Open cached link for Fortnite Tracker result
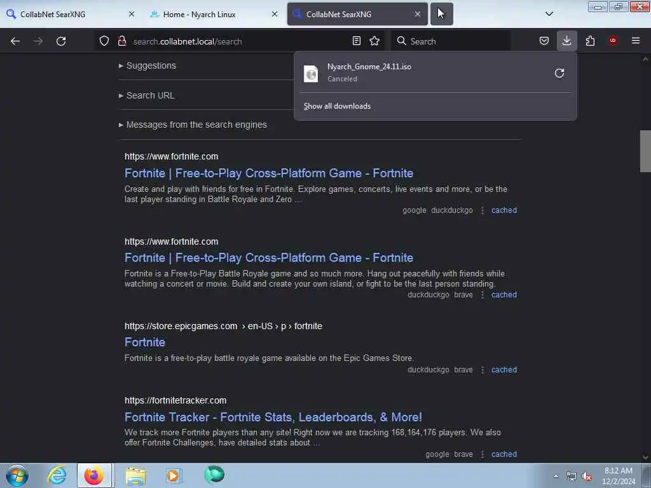Image resolution: width=651 pixels, height=488 pixels. (x=504, y=454)
